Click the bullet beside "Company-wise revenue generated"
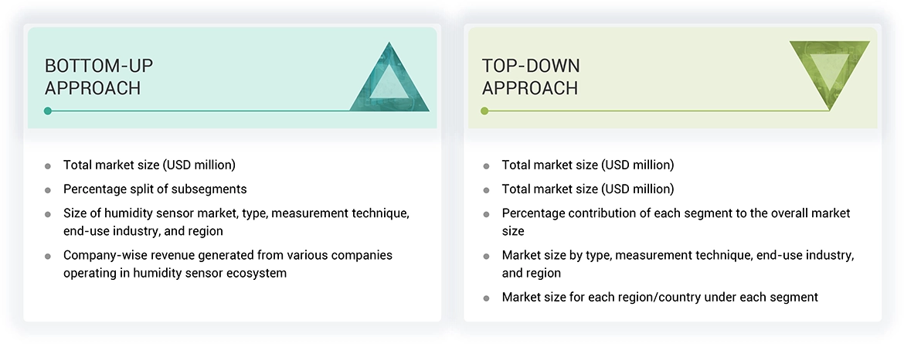The height and width of the screenshot is (344, 904). 48,256
